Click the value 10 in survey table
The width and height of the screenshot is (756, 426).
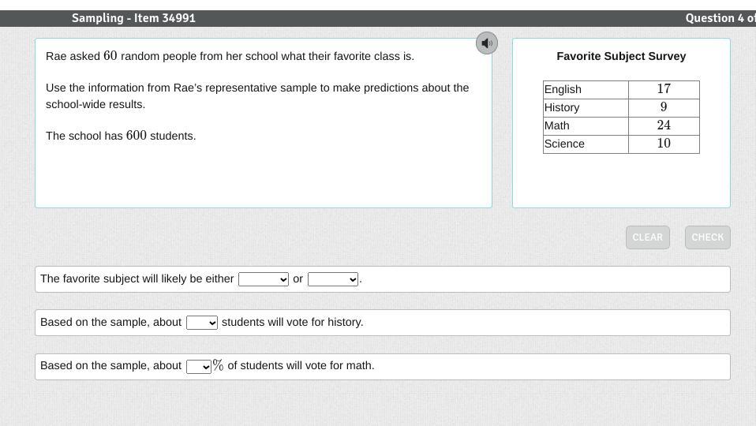pos(664,144)
